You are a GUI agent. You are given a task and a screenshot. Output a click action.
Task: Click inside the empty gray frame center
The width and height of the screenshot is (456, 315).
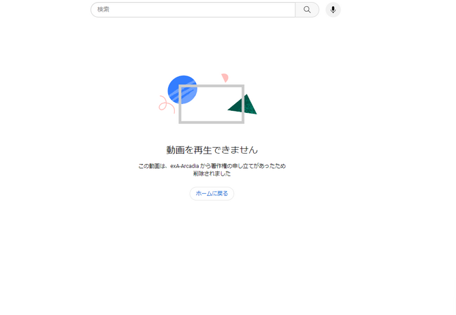(x=212, y=104)
